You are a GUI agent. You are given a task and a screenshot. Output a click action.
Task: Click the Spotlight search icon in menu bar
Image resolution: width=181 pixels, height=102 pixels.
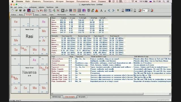pos(164,1)
